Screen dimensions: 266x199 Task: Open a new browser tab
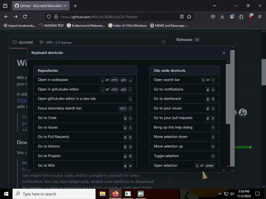[x=75, y=6]
